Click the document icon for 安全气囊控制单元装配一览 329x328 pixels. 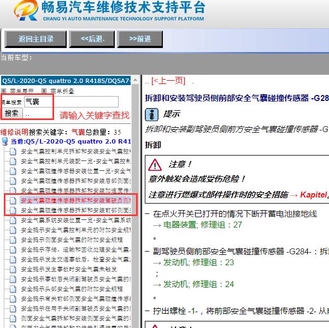[13, 162]
